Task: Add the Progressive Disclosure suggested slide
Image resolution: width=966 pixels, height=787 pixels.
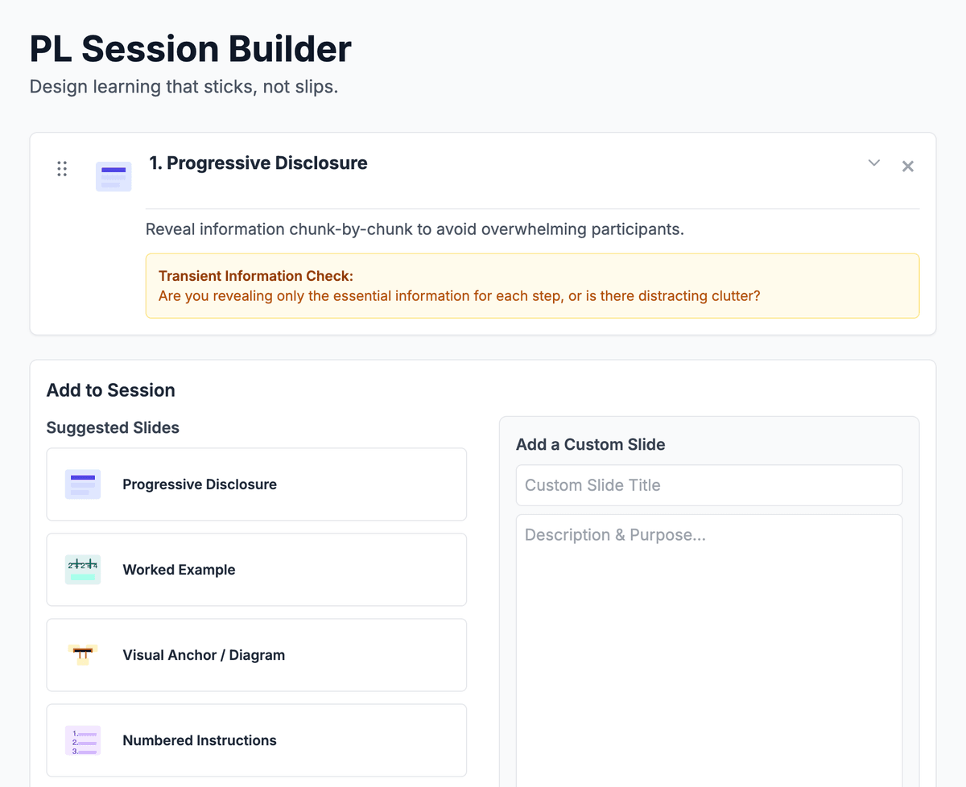Action: coord(256,484)
